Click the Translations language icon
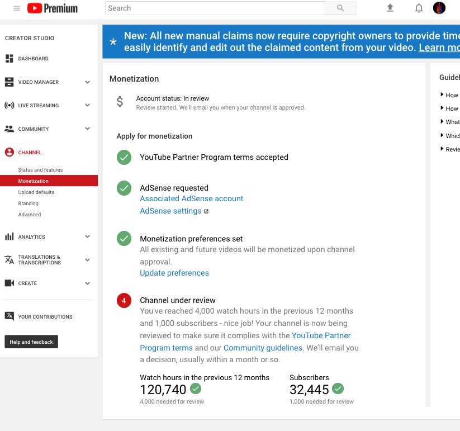This screenshot has width=460, height=431. click(x=9, y=259)
